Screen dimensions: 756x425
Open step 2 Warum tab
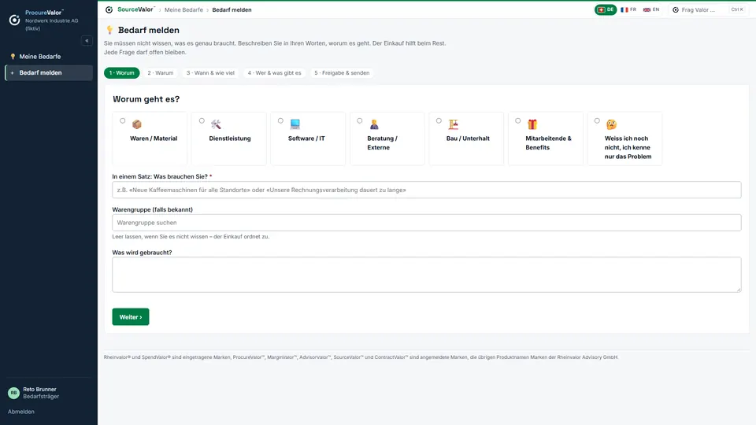pos(161,72)
